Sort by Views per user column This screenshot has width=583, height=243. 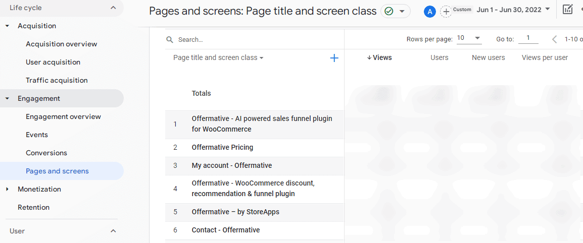click(x=545, y=57)
